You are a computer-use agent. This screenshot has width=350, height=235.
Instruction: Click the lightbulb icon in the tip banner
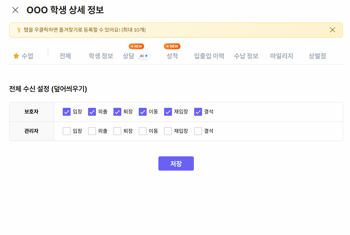coord(19,30)
